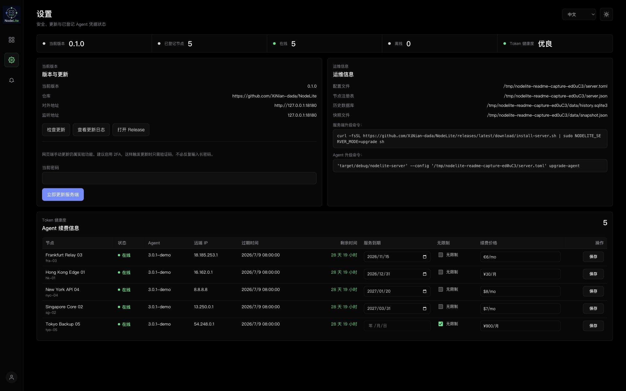Screen dimensions: 626x391
Task: Click the server.json node registry path
Action: pyautogui.click(x=556, y=96)
